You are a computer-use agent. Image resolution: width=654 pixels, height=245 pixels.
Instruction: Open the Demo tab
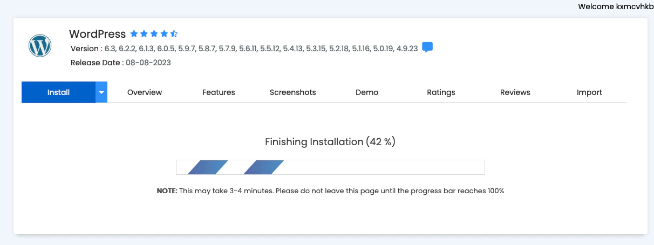pos(367,92)
